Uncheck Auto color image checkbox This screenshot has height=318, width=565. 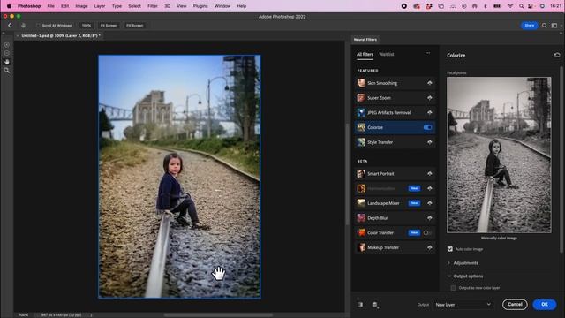[x=450, y=249]
